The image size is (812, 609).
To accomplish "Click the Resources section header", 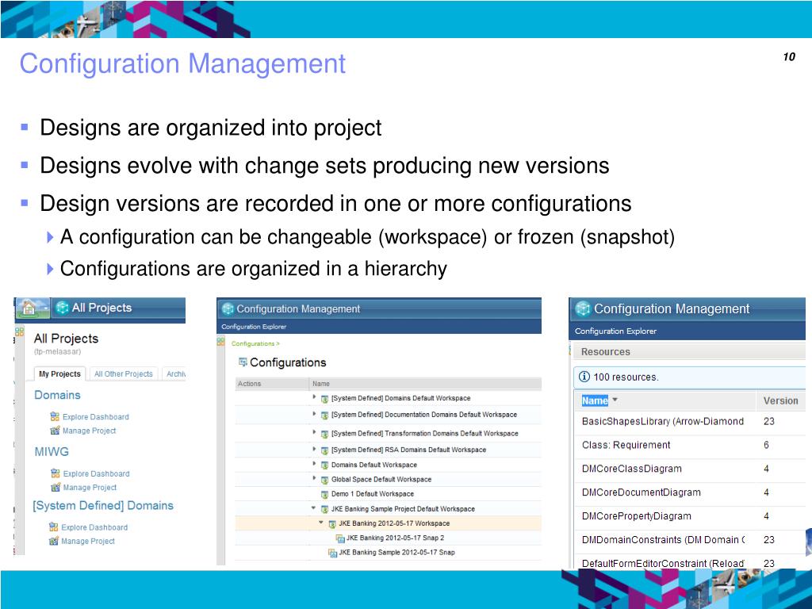I will point(605,351).
